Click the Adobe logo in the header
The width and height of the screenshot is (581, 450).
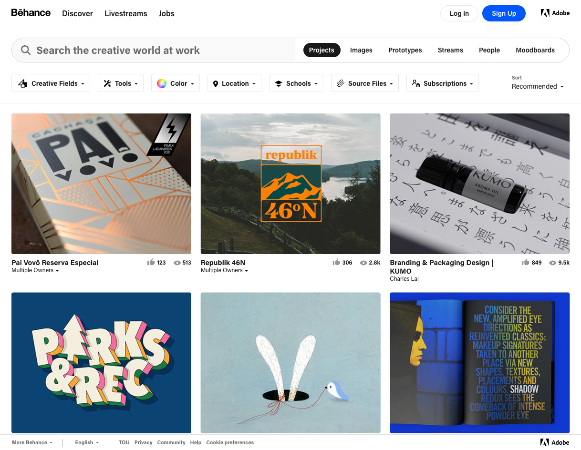click(555, 13)
